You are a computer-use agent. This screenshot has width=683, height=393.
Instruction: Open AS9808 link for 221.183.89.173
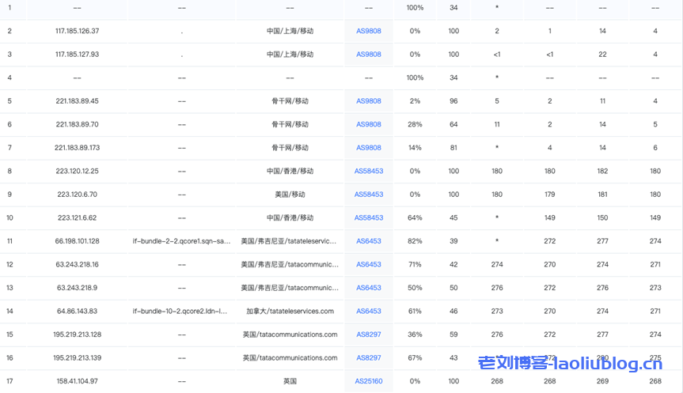[x=368, y=148]
